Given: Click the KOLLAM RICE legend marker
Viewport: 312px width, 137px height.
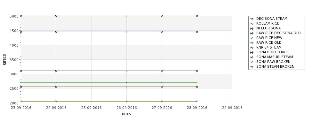Looking at the screenshot, I should tap(252, 24).
